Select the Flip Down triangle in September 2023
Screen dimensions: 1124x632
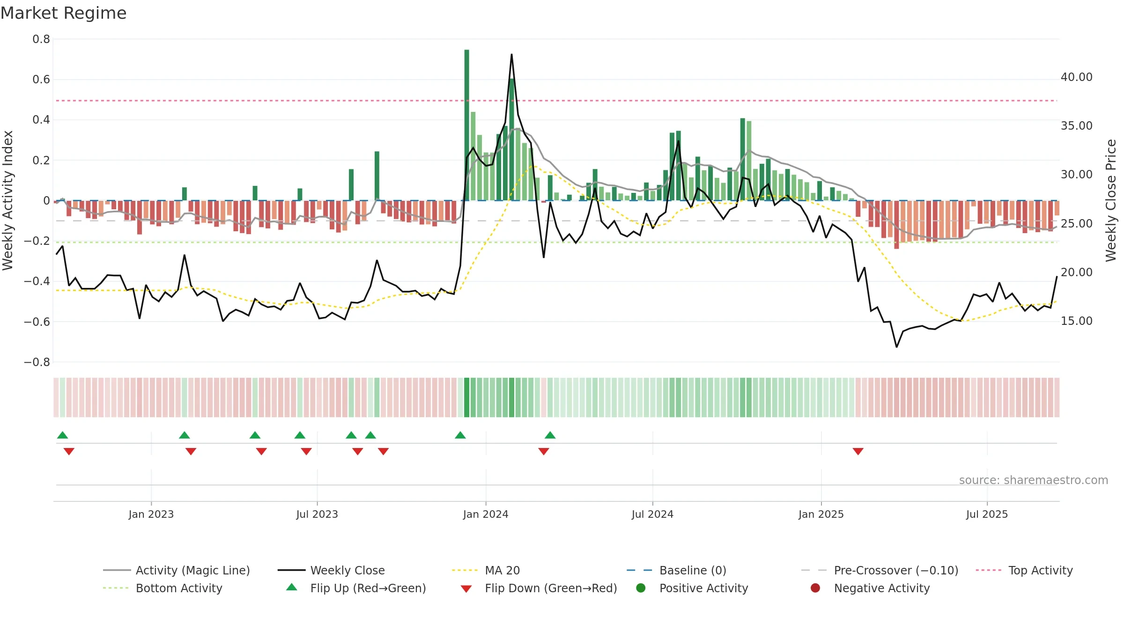point(384,451)
